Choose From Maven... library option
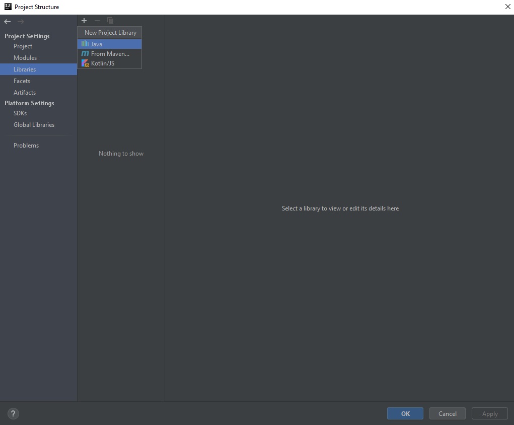514x425 pixels. (109, 54)
